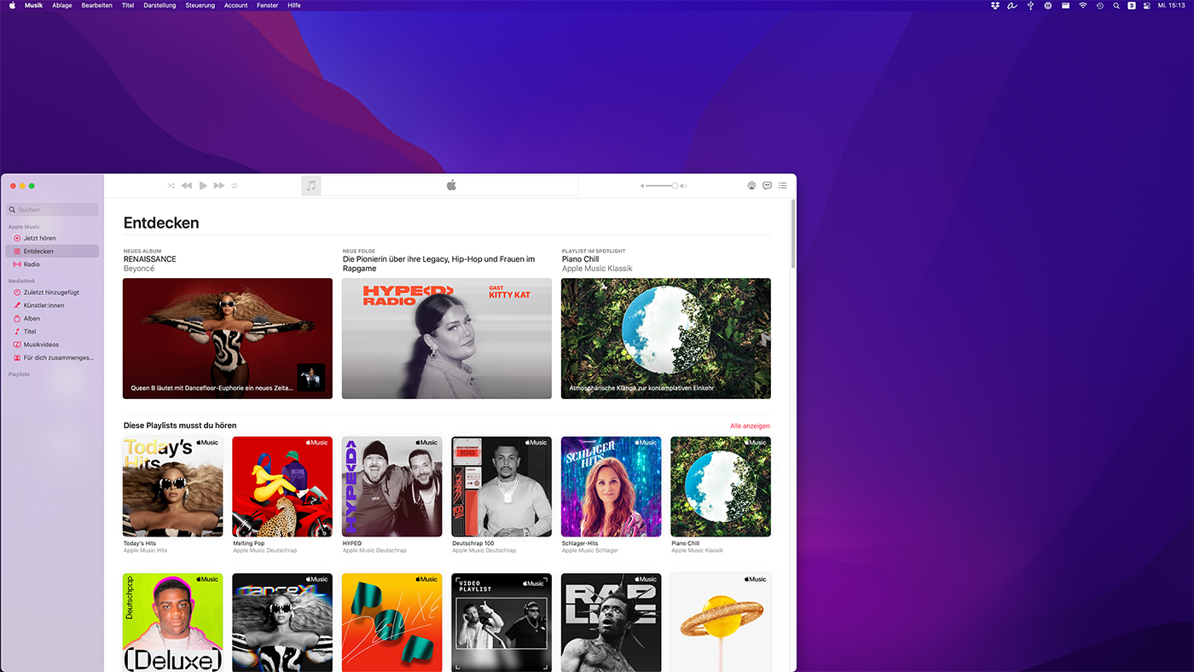Skip to next track with the forward icon
Screen dimensions: 1194x672
[219, 186]
